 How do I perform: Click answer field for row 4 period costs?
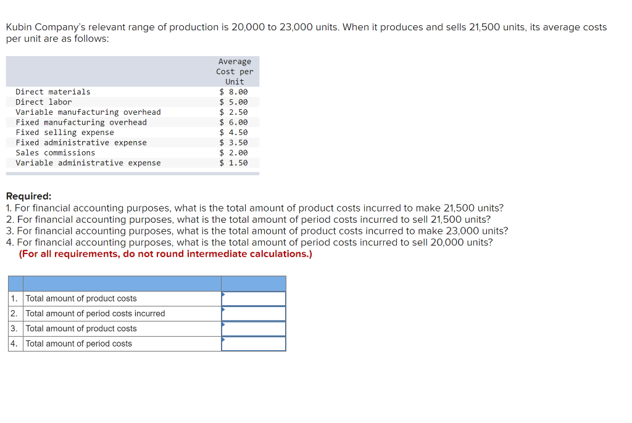click(254, 343)
